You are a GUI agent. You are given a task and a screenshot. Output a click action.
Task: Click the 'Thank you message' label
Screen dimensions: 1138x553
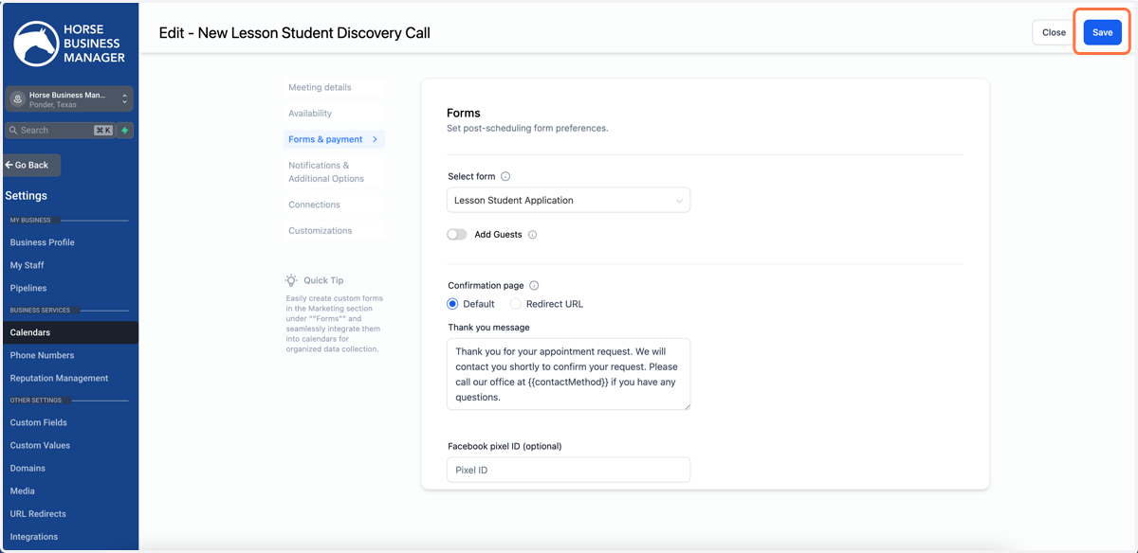tap(488, 328)
